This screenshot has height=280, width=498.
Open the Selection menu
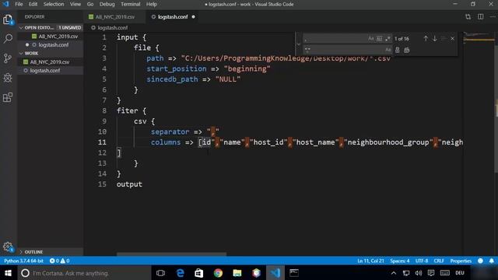(x=54, y=4)
